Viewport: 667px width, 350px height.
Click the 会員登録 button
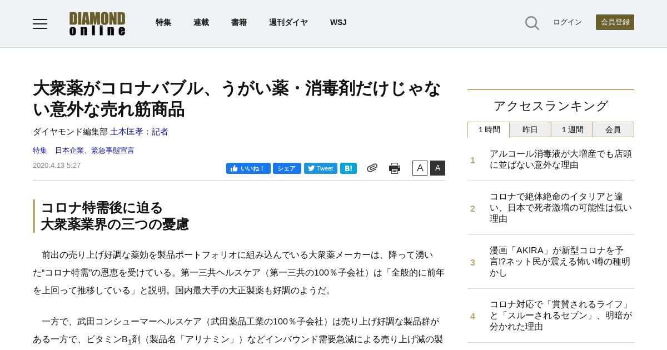point(615,22)
